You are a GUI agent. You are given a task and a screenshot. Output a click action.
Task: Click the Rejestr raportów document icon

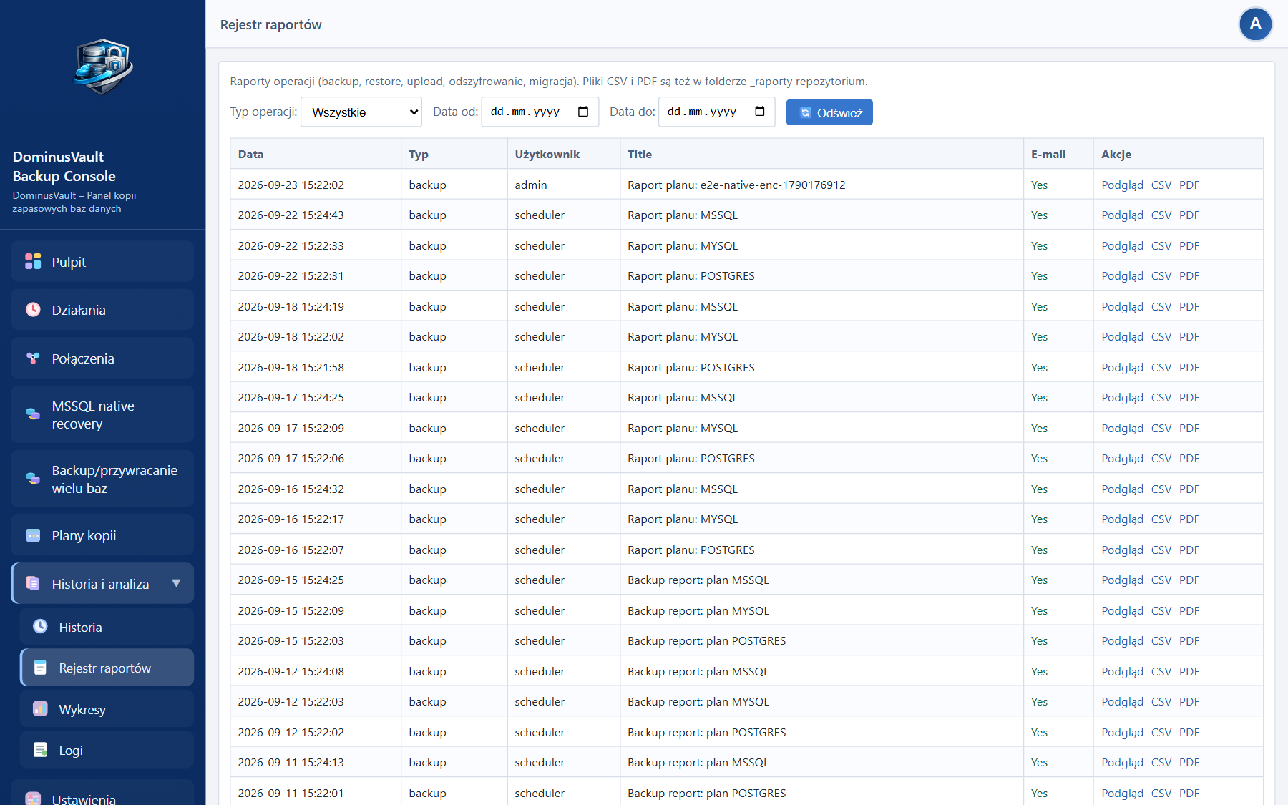coord(40,668)
